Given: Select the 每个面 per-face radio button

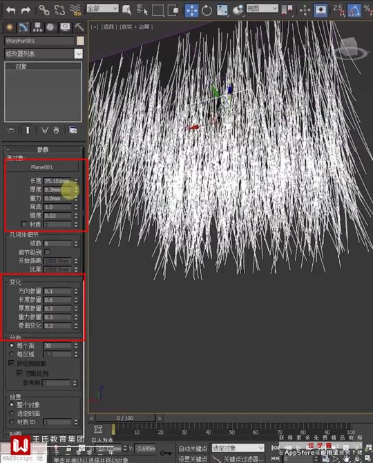Looking at the screenshot, I should coord(12,346).
